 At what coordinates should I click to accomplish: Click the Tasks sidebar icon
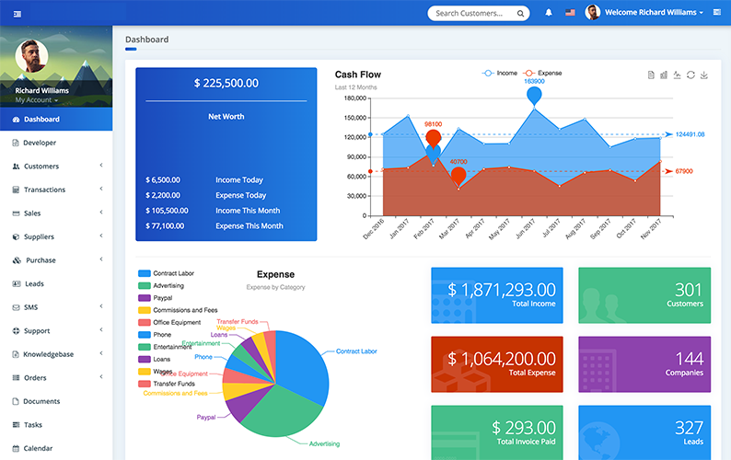(x=16, y=424)
